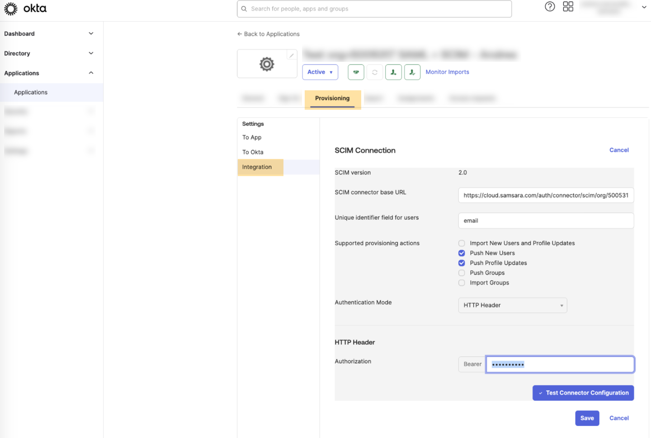The height and width of the screenshot is (438, 651).
Task: Click the Back to Applications link
Action: [x=269, y=34]
